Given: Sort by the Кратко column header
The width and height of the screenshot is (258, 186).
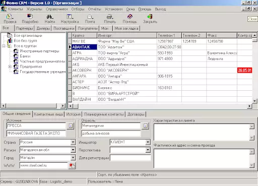Looking at the screenshot, I should pyautogui.click(x=85, y=35).
